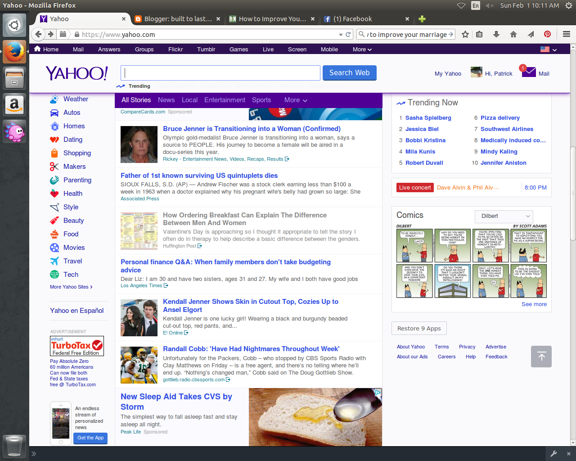
Task: Click the Shopping bag icon
Action: click(x=54, y=153)
